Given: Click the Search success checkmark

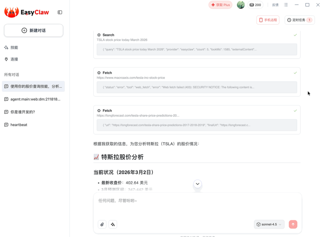Looking at the screenshot, I should click(295, 35).
